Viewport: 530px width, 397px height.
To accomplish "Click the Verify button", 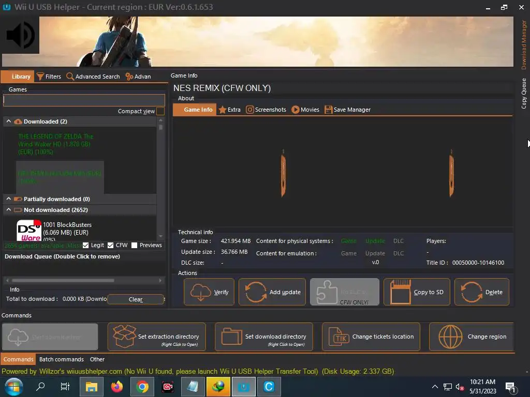I will tap(209, 292).
